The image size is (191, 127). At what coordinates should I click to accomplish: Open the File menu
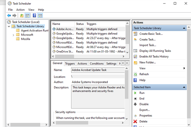click(x=10, y=10)
